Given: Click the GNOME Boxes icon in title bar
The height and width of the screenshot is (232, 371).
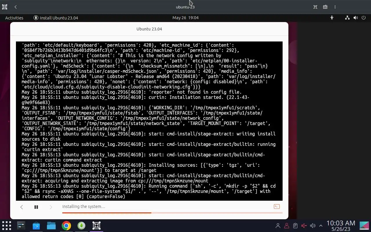Looking at the screenshot, I should (x=5, y=7).
